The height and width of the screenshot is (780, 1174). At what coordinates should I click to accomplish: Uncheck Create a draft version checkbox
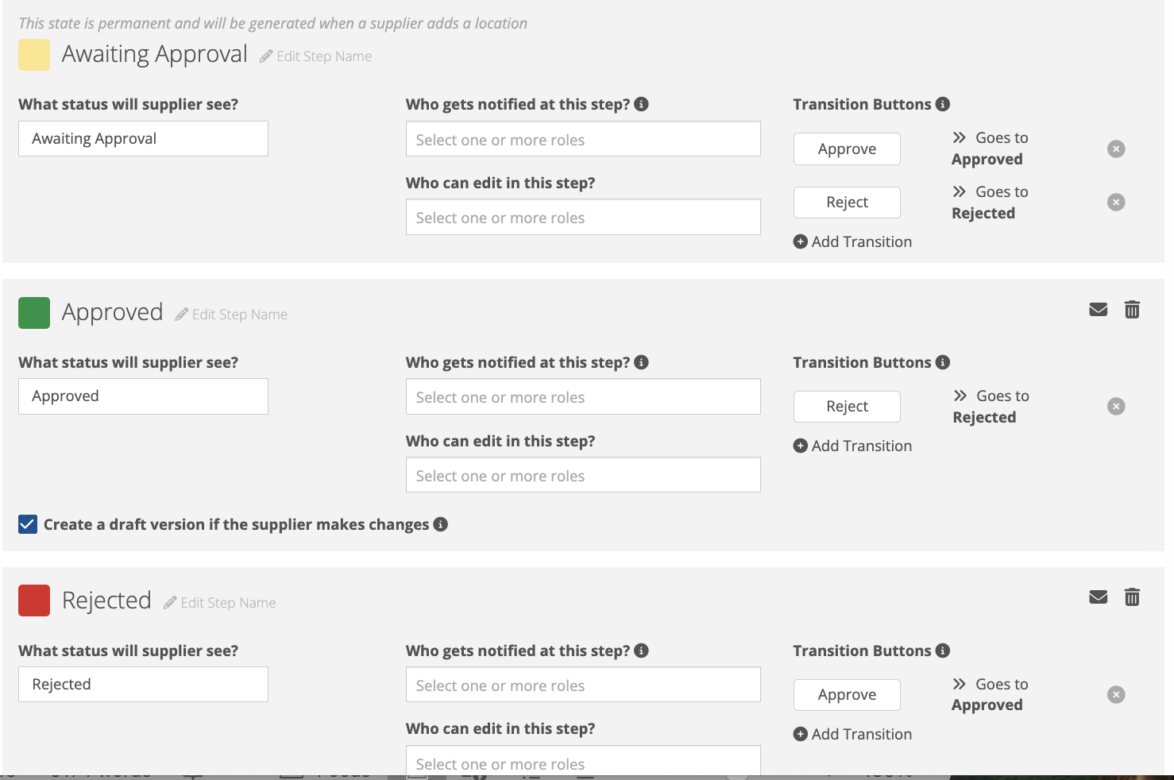pos(28,524)
